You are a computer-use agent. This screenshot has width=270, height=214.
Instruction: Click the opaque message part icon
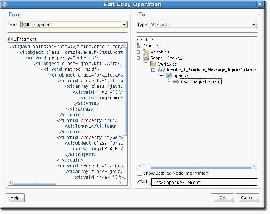pos(169,75)
